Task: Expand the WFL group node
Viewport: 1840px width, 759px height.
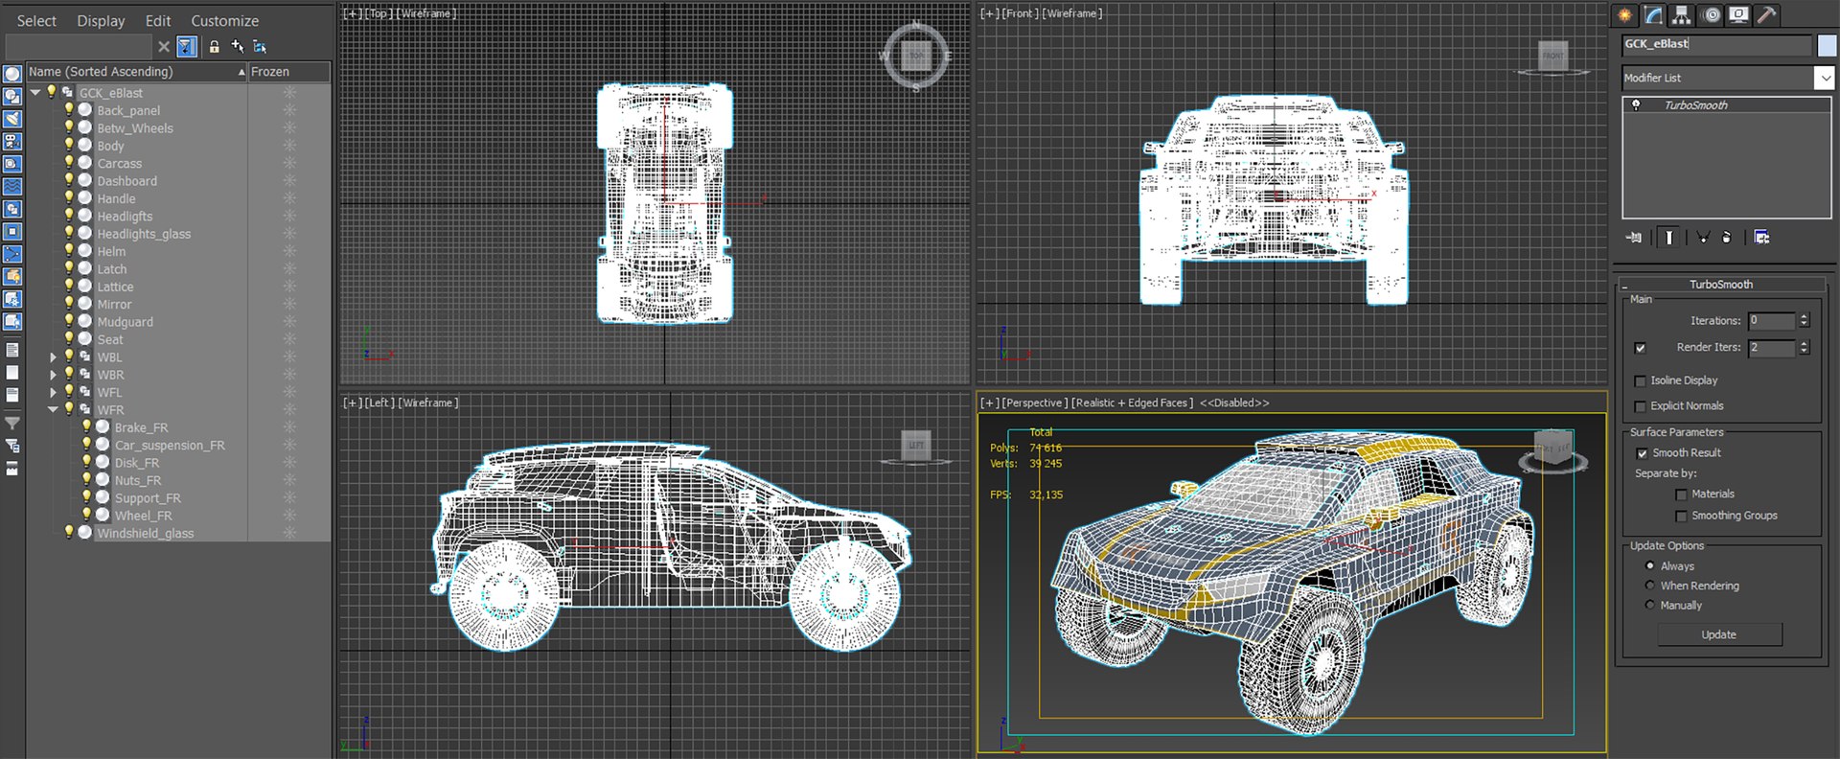Action: [x=54, y=393]
